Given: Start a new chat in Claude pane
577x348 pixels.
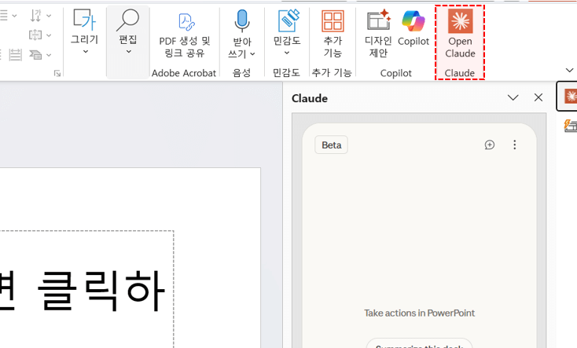Looking at the screenshot, I should tap(490, 145).
